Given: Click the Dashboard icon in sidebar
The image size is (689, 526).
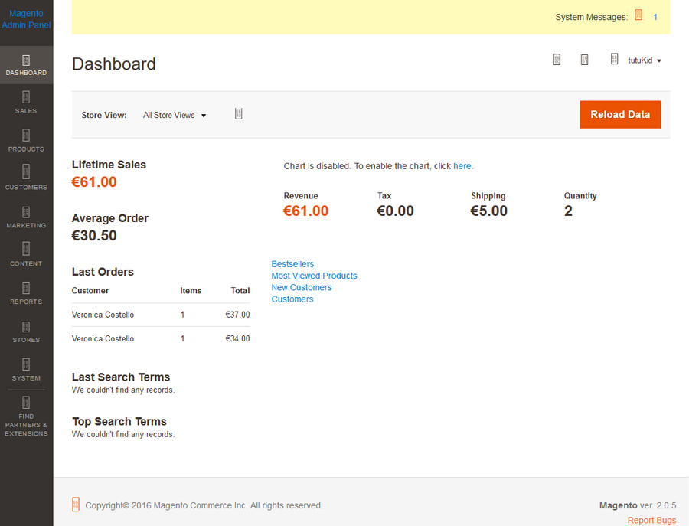Looking at the screenshot, I should tap(26, 60).
